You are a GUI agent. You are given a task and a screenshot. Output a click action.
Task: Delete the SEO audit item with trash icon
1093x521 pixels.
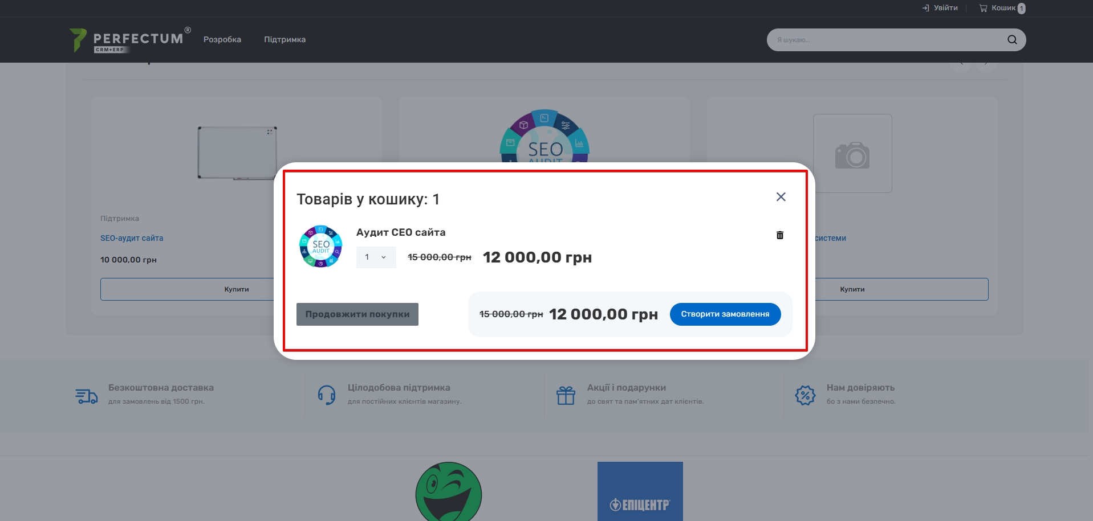pyautogui.click(x=780, y=235)
